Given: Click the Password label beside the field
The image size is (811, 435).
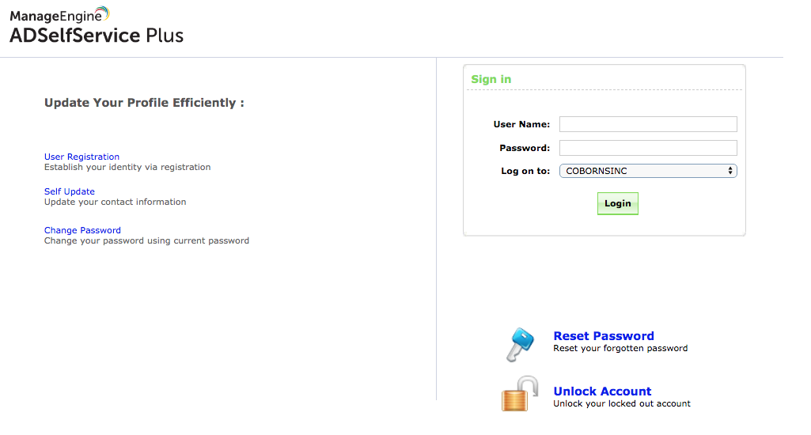Looking at the screenshot, I should [x=525, y=148].
